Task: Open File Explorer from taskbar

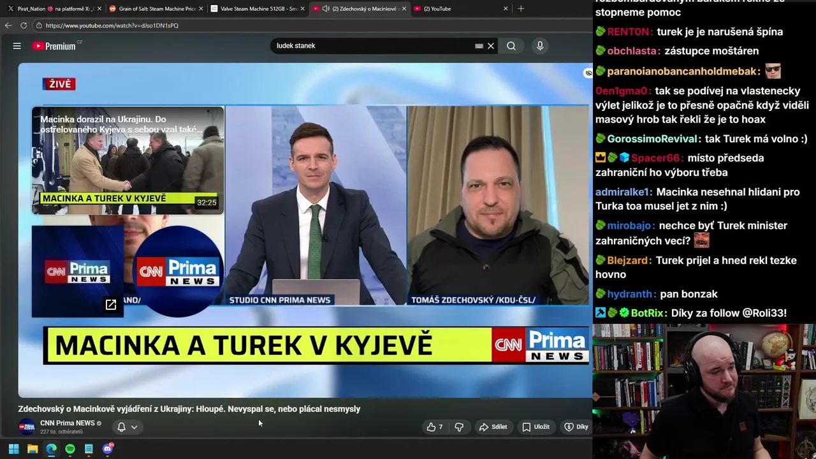Action: 33,449
